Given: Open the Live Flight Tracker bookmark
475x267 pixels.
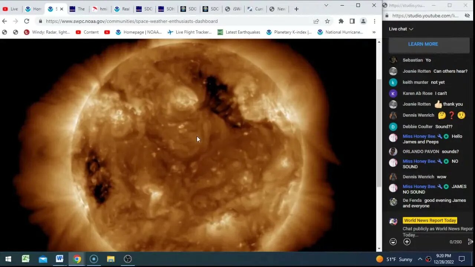Looking at the screenshot, I should pos(190,32).
